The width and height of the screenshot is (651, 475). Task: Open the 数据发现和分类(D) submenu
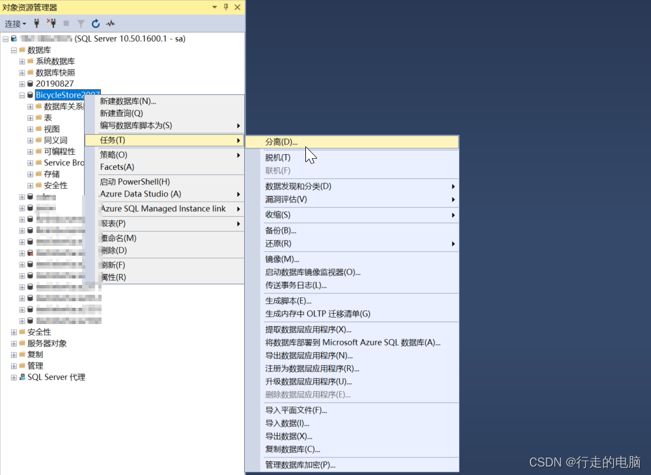coord(352,186)
